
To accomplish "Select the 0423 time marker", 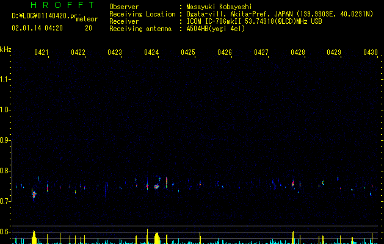I will pyautogui.click(x=115, y=52).
